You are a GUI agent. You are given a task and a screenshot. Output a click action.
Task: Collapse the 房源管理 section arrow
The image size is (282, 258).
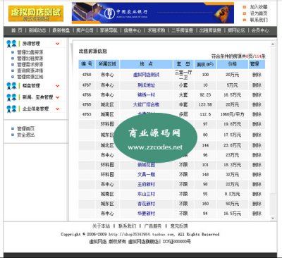point(57,44)
